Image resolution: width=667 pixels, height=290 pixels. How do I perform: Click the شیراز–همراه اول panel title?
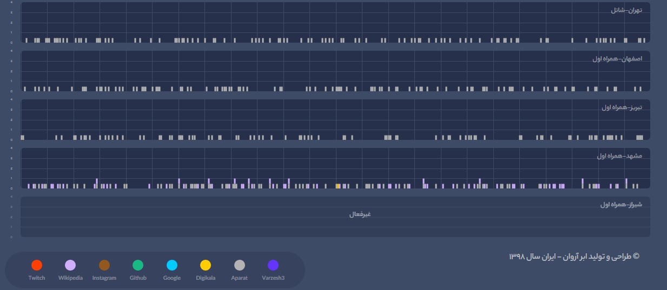click(620, 205)
